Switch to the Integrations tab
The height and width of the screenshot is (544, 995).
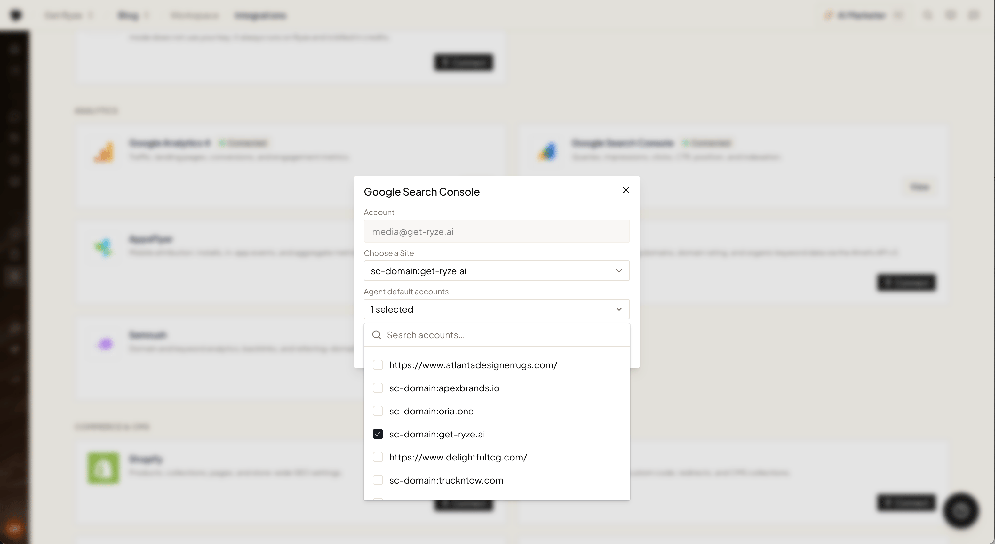(260, 15)
